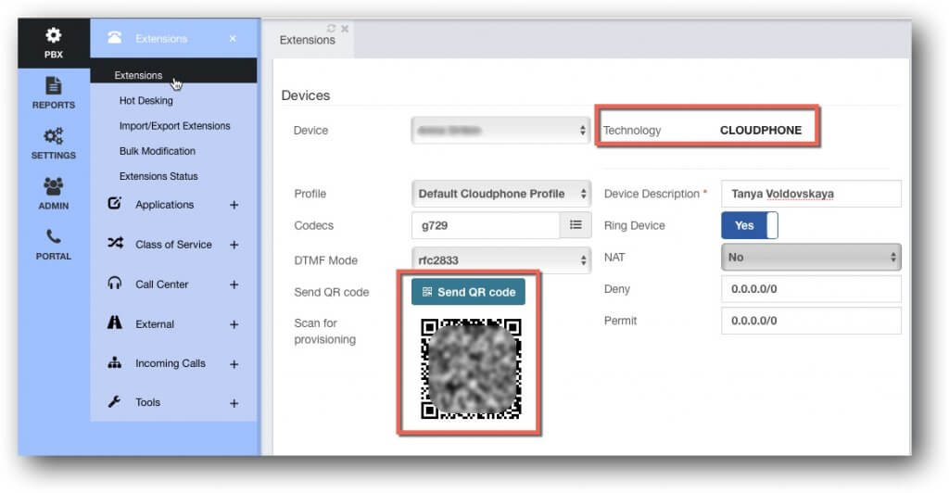Open the Profile dropdown
Viewport: 949px width, 493px height.
(501, 194)
